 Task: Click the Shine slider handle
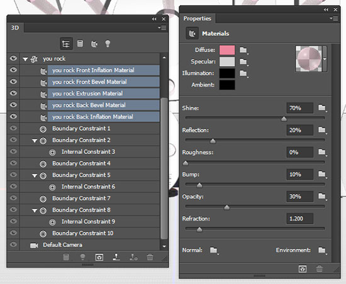point(284,119)
